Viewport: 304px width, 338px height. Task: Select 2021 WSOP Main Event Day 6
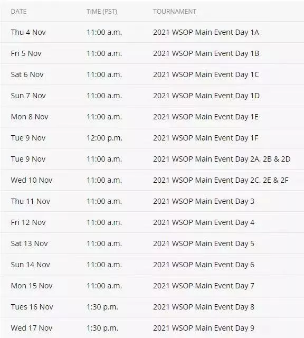(204, 265)
